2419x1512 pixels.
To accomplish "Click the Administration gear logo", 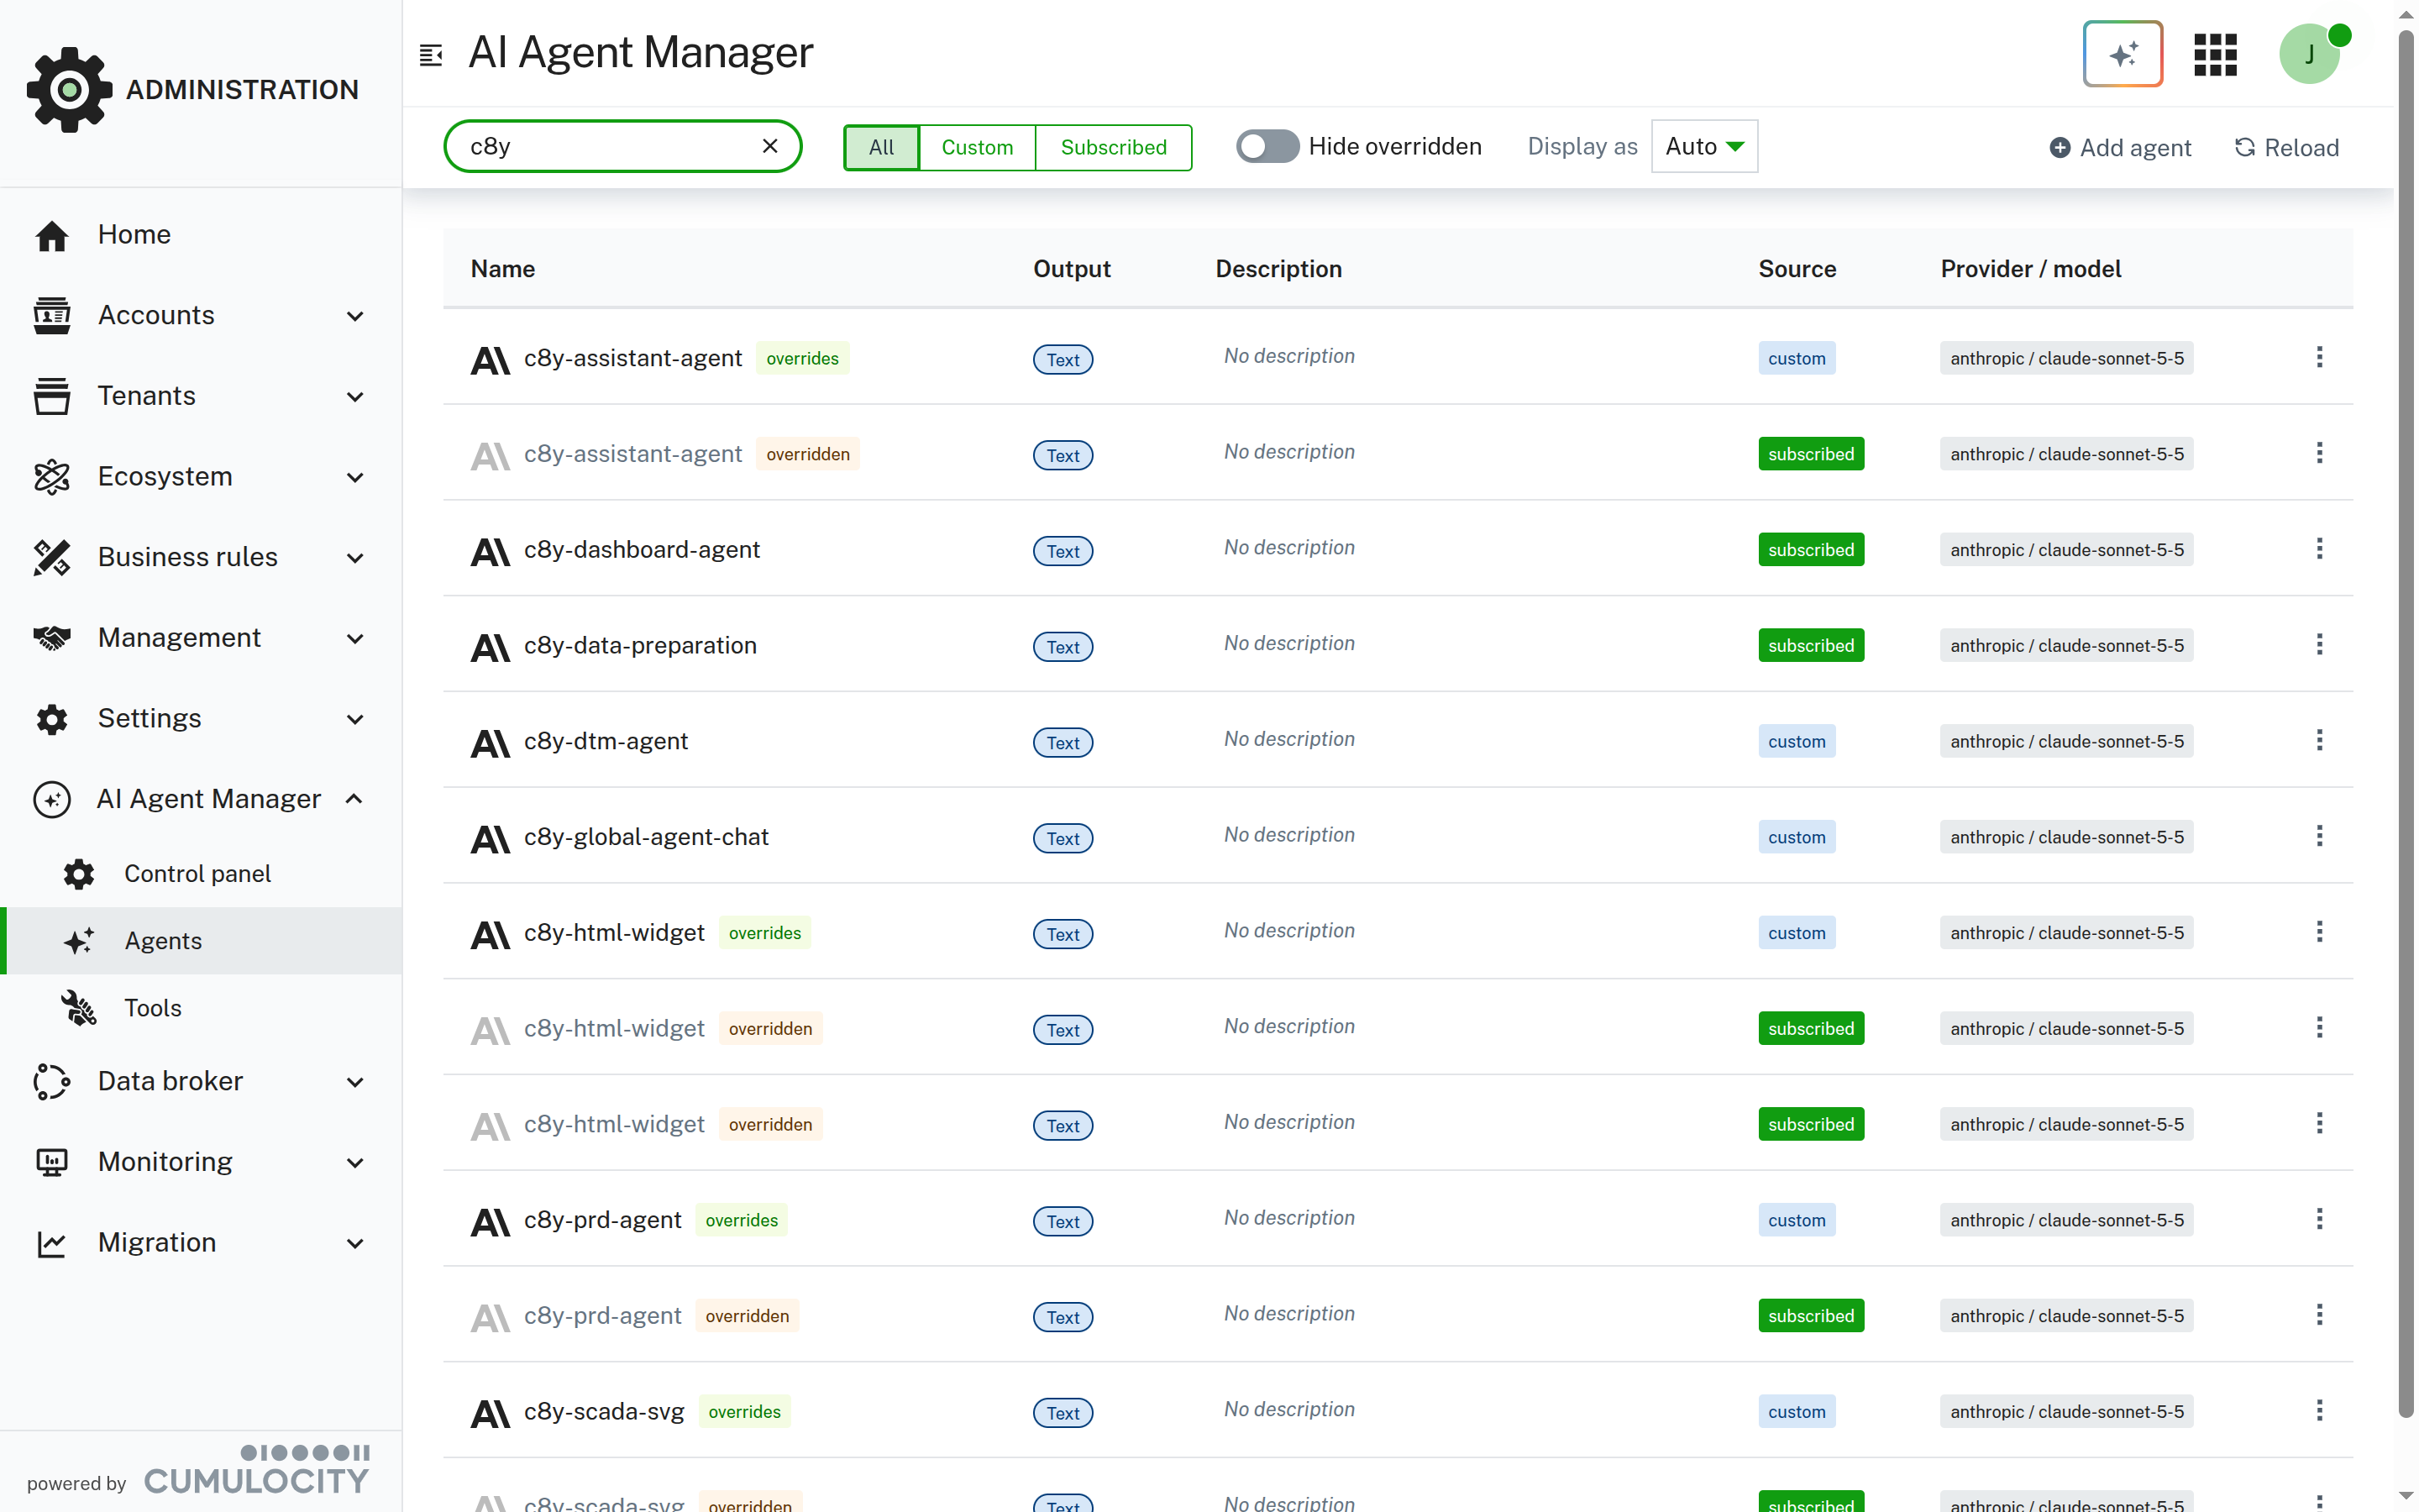I will [69, 89].
